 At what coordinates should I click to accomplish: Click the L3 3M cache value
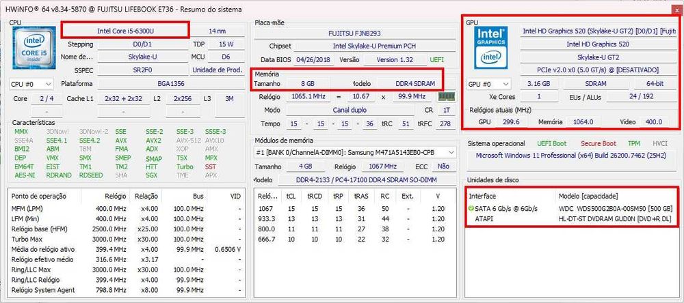(x=229, y=99)
